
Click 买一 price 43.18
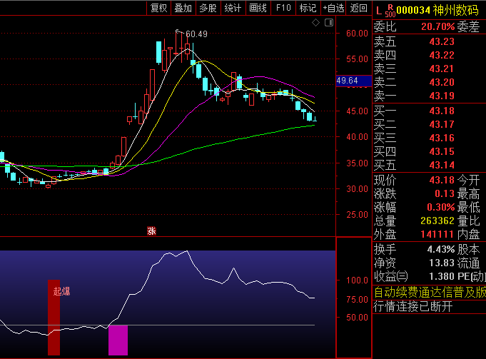(x=442, y=111)
